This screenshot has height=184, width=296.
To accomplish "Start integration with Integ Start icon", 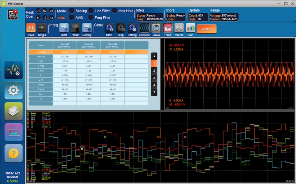I will click(64, 28).
